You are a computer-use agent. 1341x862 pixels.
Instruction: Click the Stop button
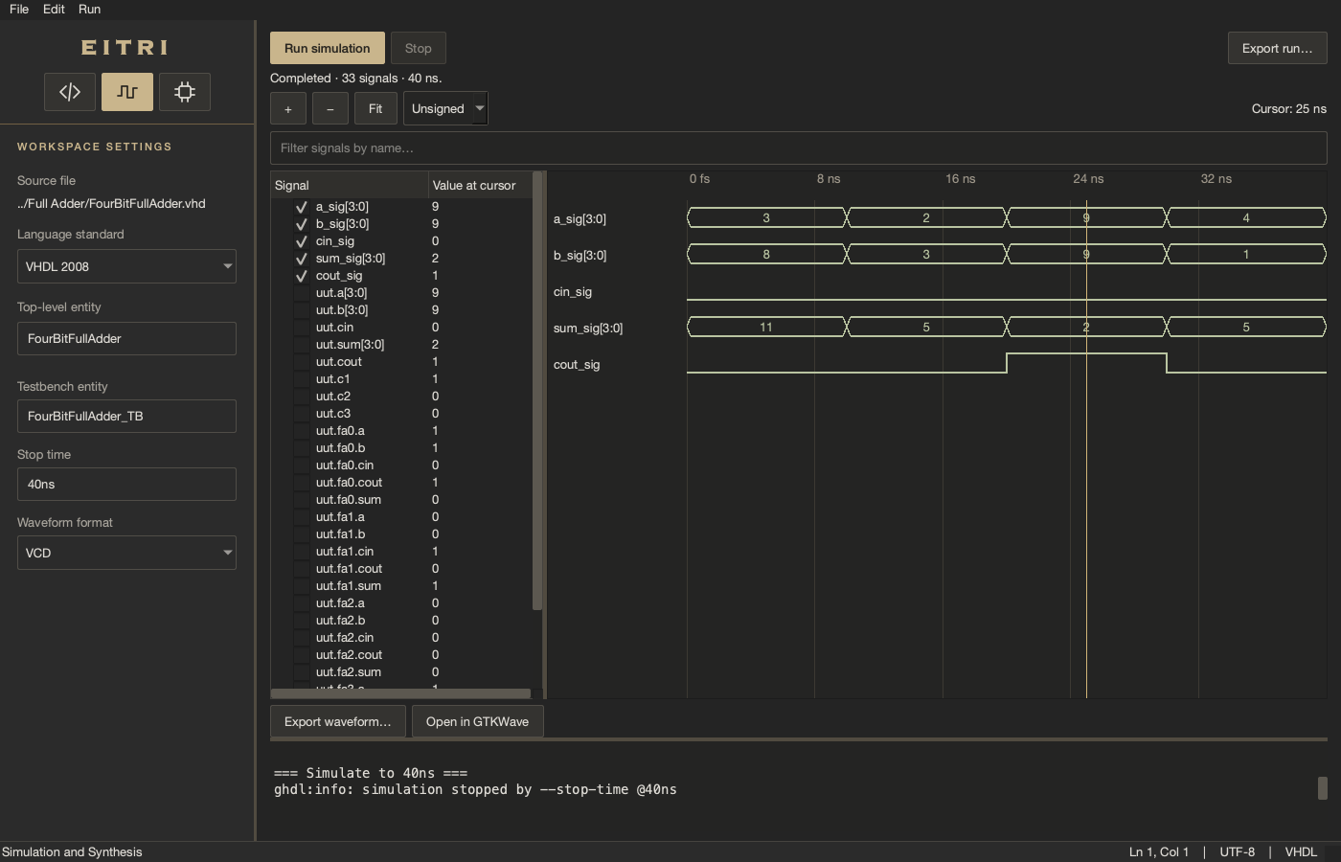418,48
